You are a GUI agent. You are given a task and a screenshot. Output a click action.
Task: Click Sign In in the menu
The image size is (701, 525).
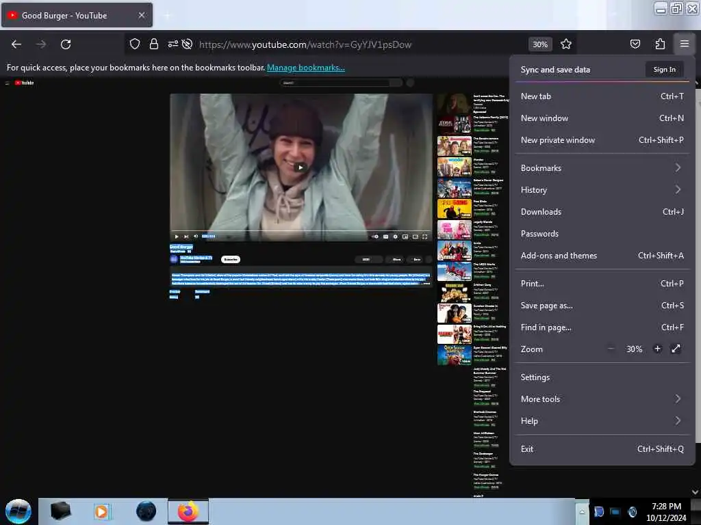[664, 69]
